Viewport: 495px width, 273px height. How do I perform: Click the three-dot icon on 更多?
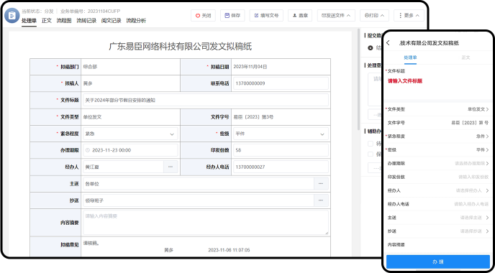(x=401, y=16)
